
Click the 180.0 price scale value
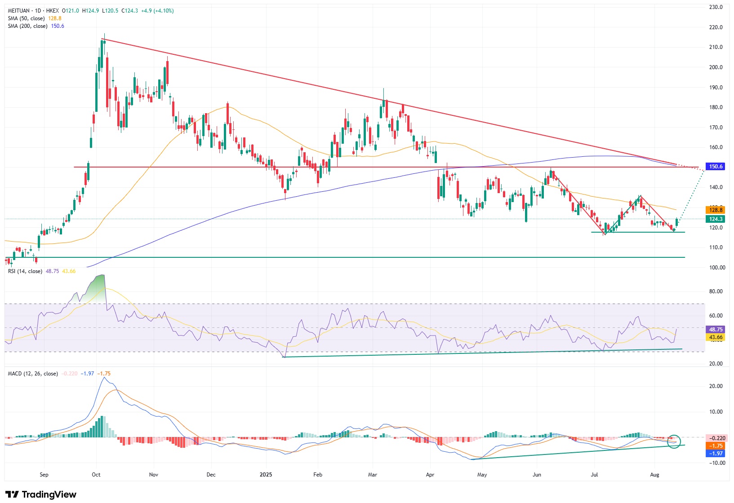pos(716,107)
